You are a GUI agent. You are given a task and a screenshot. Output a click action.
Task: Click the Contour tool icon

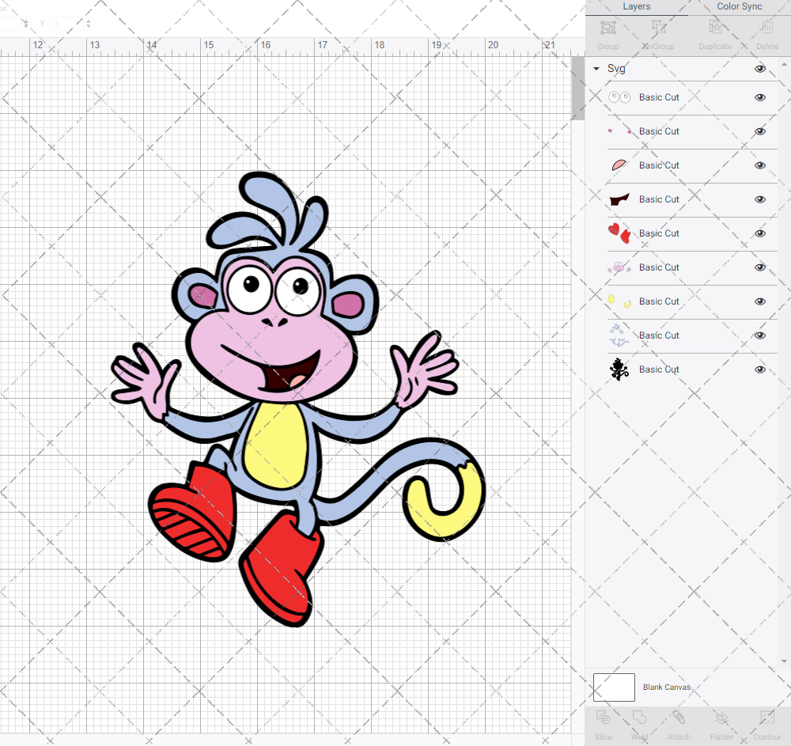point(766,718)
